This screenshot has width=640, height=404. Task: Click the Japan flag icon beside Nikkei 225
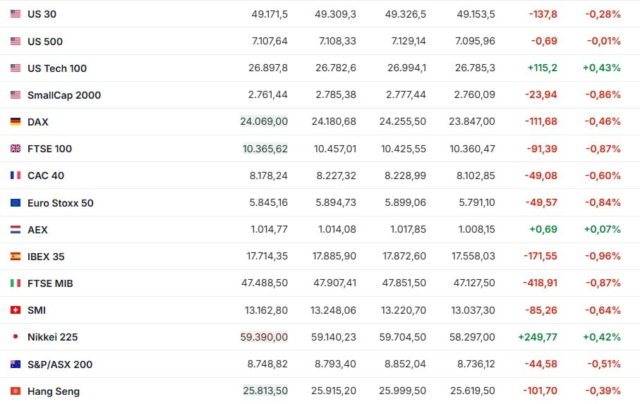click(16, 337)
